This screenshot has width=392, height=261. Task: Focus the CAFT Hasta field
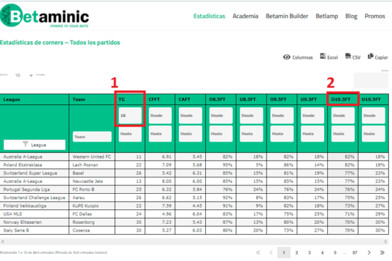point(190,134)
